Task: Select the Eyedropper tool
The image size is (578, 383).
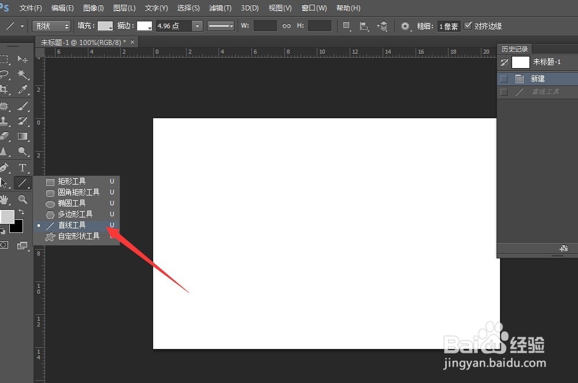Action: 23,89
